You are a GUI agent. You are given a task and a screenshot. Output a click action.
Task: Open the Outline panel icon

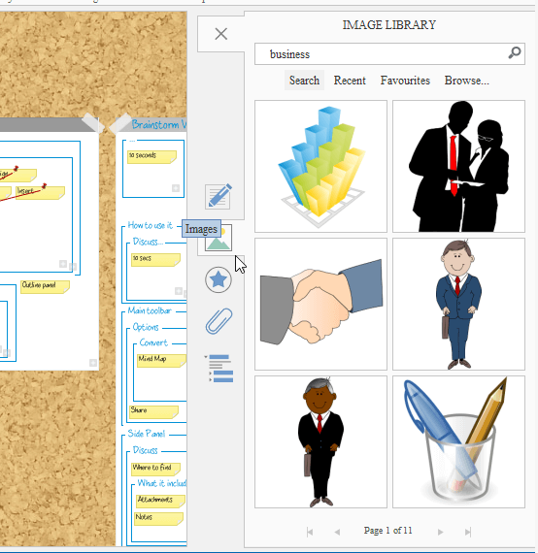point(219,369)
